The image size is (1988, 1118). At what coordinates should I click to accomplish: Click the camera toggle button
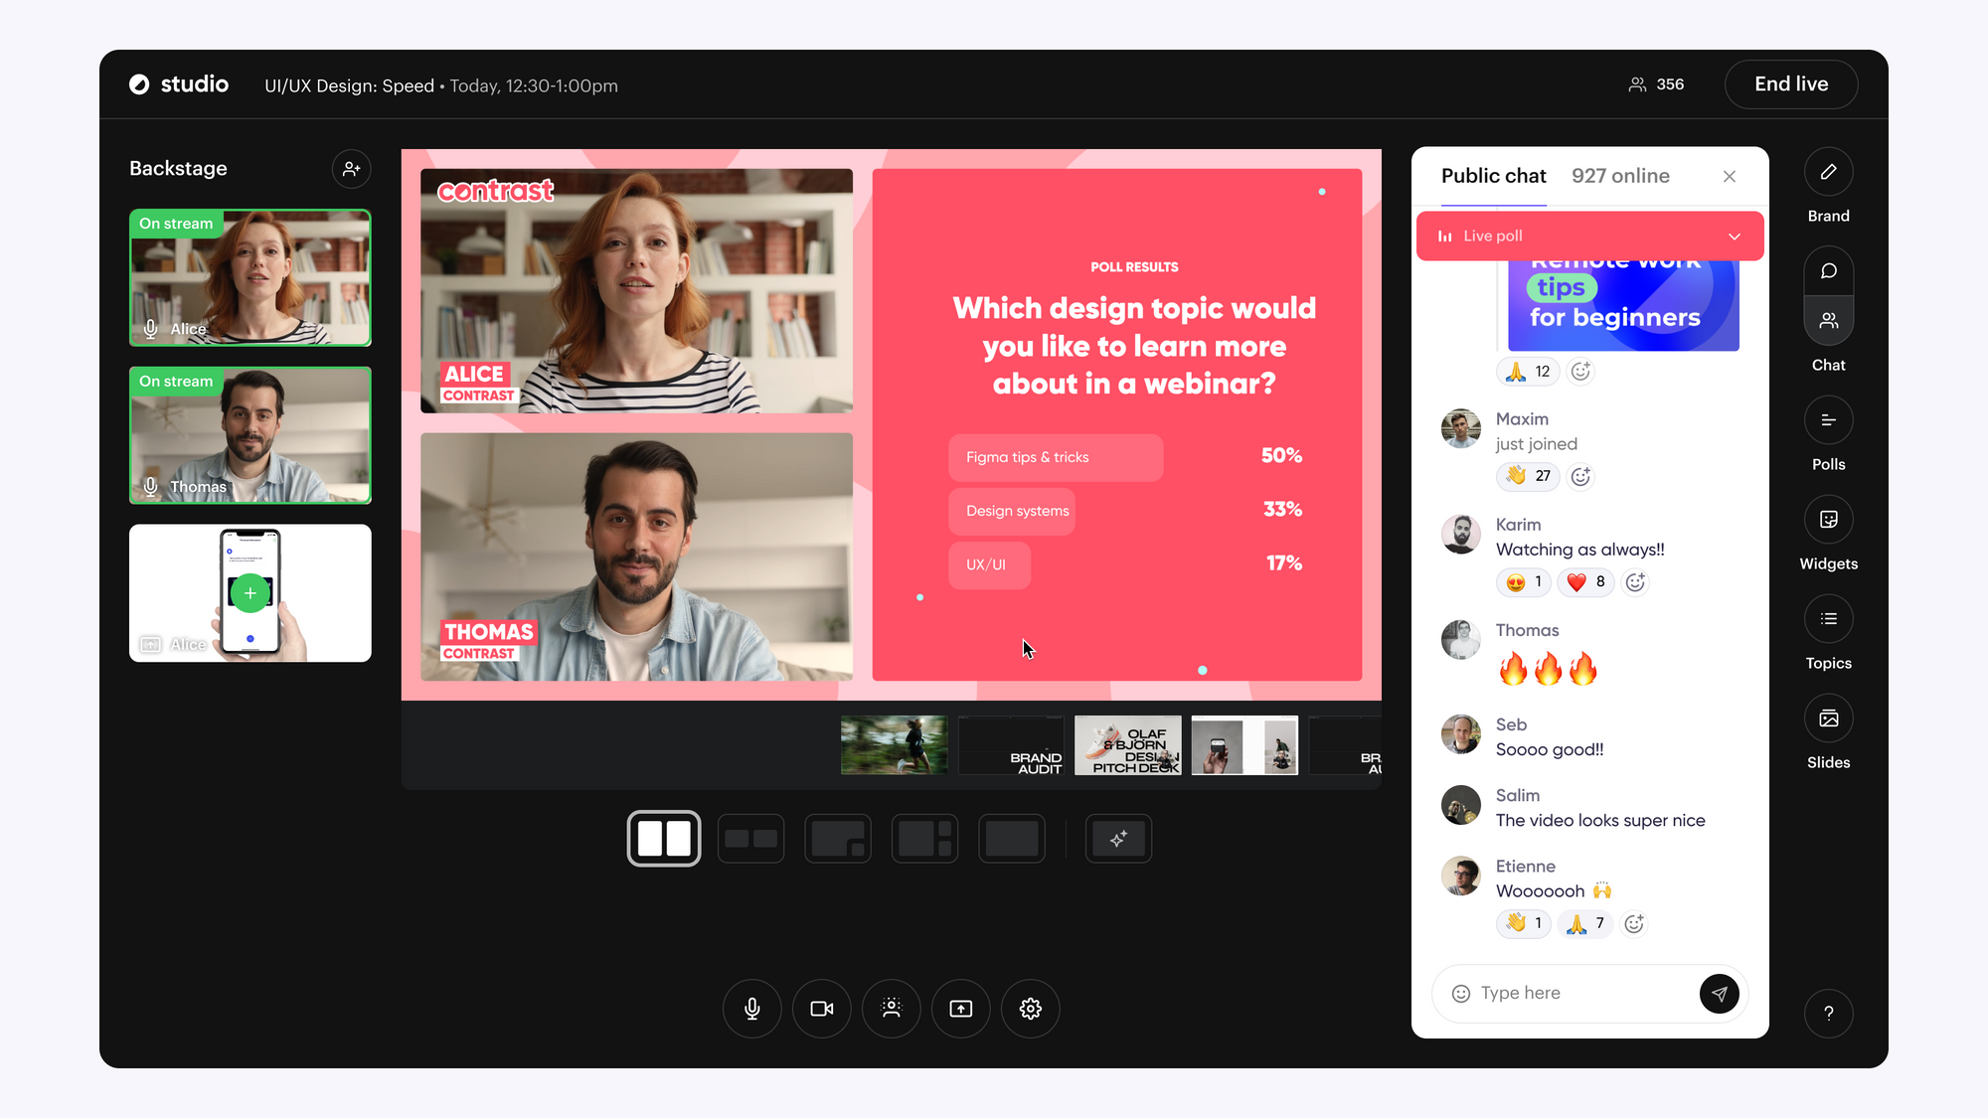pos(821,1008)
